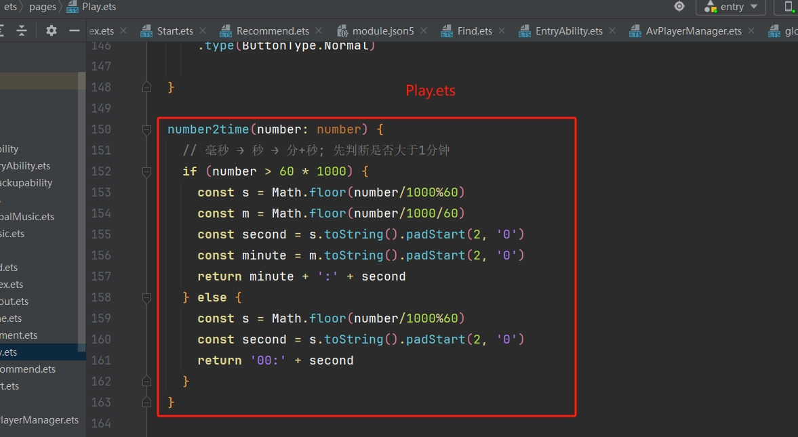Image resolution: width=798 pixels, height=437 pixels.
Task: Collapse all items in project tree
Action: (x=22, y=30)
